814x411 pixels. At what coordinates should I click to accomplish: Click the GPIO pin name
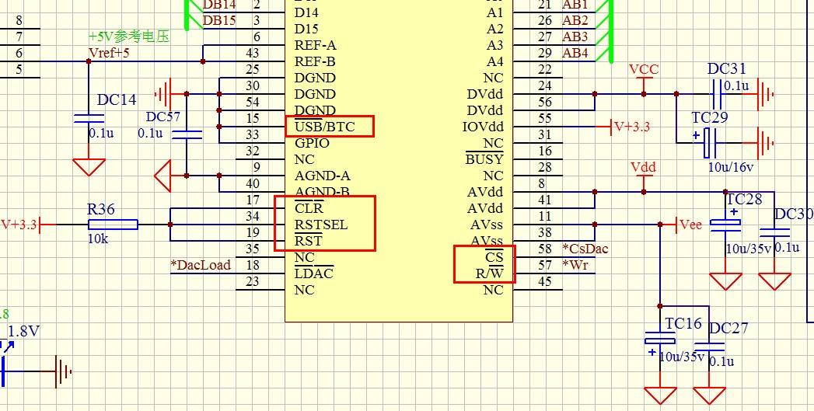[x=312, y=143]
